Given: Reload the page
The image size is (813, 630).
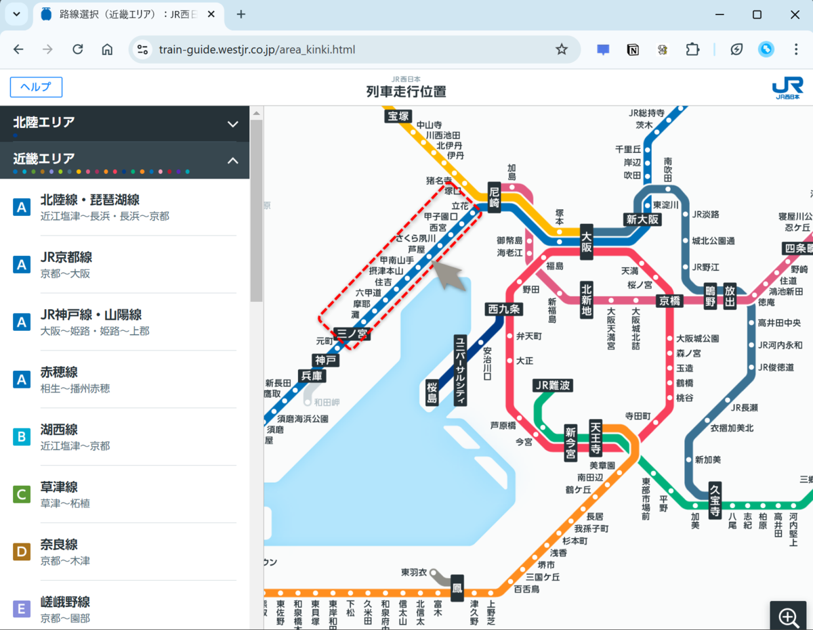Looking at the screenshot, I should click(78, 49).
